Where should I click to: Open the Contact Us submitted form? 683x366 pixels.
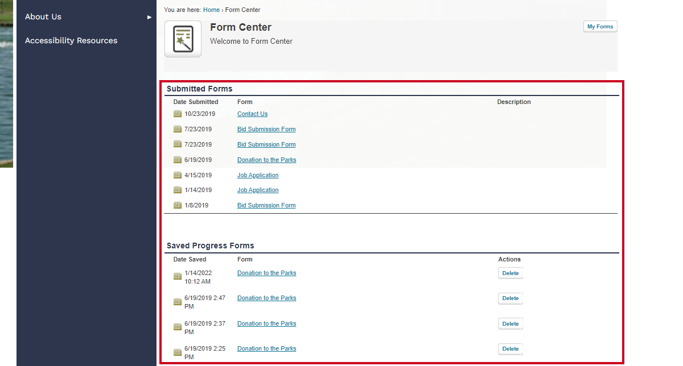pos(252,114)
